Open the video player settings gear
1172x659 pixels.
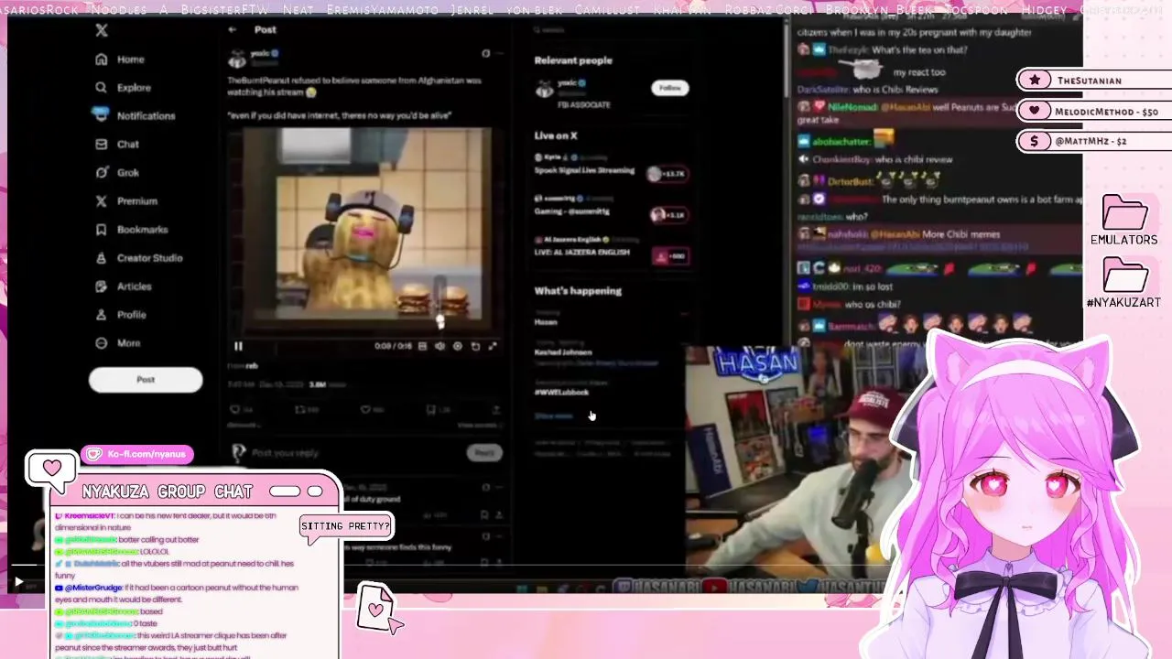tap(457, 346)
